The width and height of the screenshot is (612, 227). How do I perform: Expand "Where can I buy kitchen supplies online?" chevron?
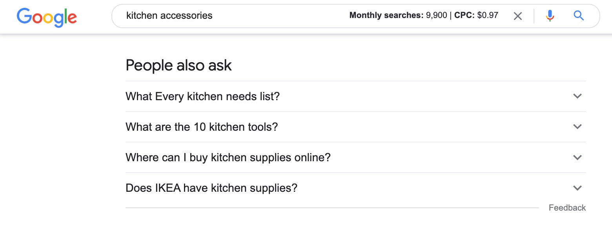tap(577, 157)
